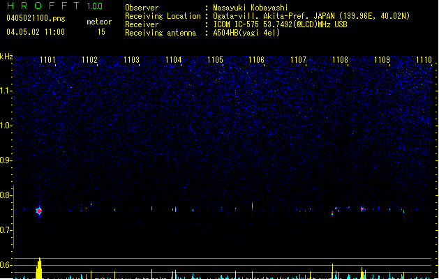Click the observer name Masayuki Kobayashi

(x=251, y=8)
